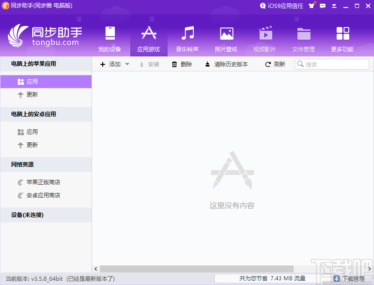Click the download arrow icon in titlebar
The image size is (374, 285).
point(334,6)
